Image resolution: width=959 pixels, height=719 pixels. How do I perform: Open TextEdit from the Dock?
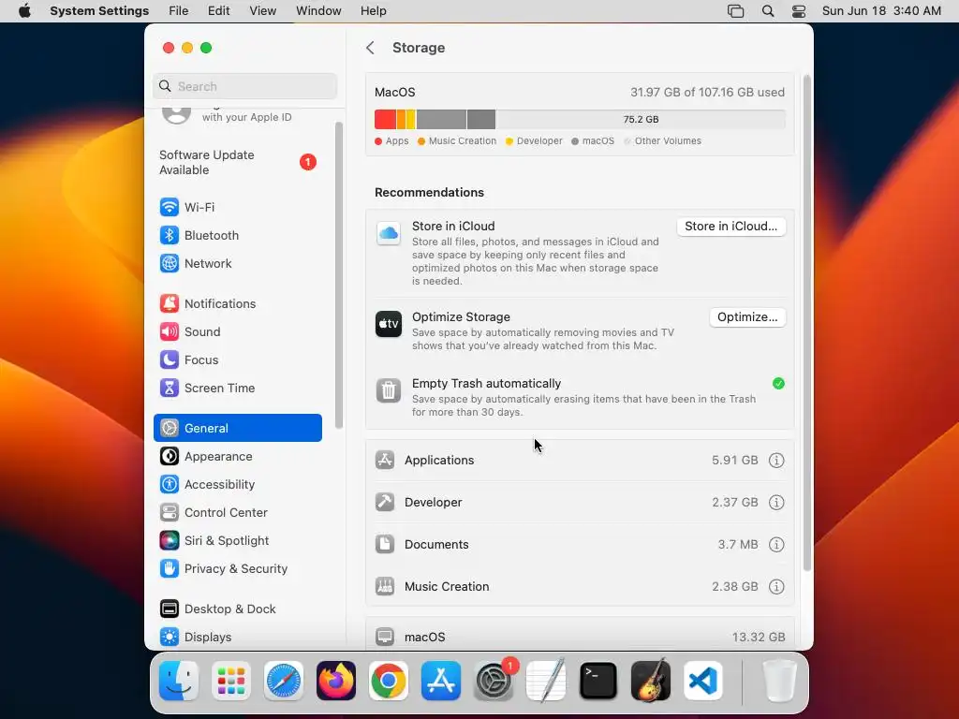click(x=546, y=681)
